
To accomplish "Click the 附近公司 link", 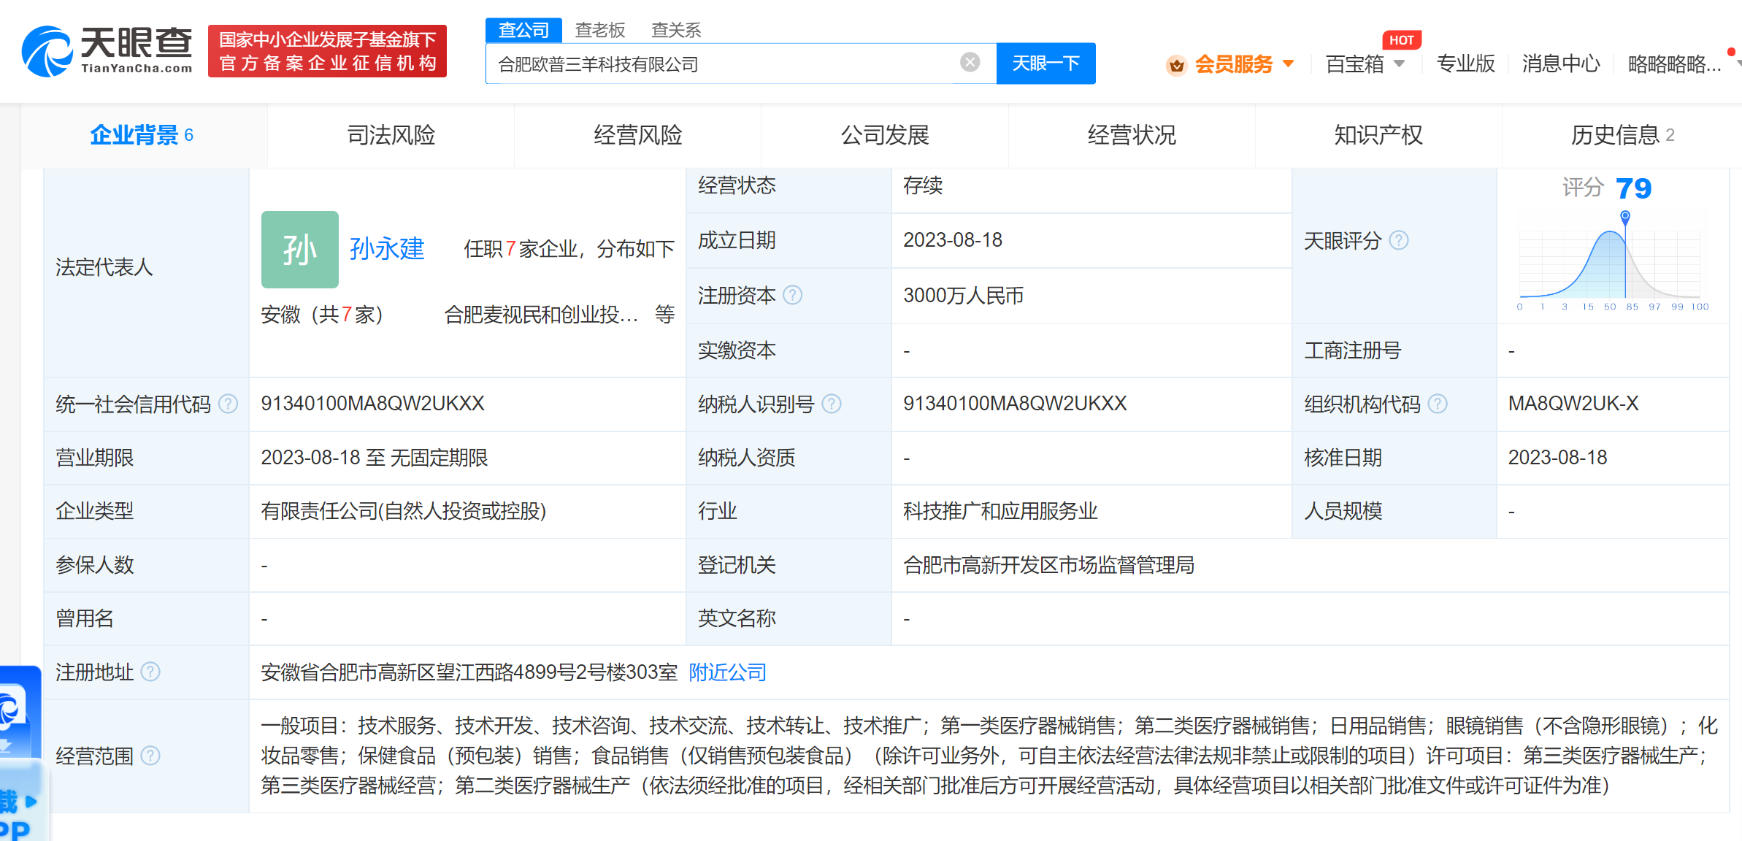I will pos(727,672).
